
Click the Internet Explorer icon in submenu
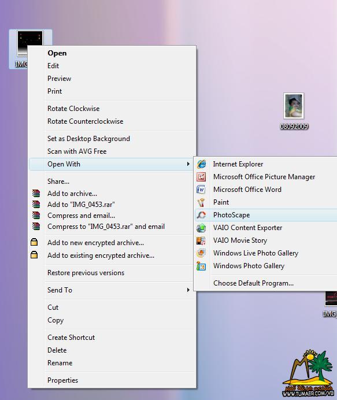201,164
